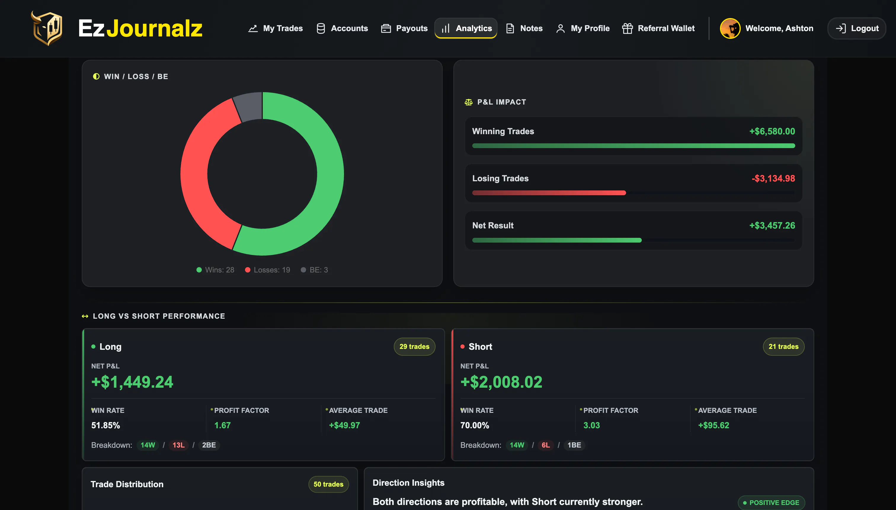Click the 1BE breakdown chip
896x510 pixels.
(574, 445)
